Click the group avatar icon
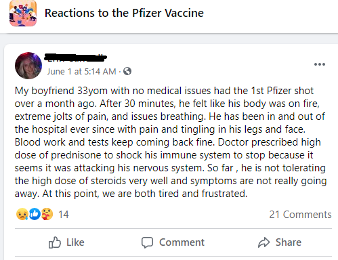 click(23, 13)
